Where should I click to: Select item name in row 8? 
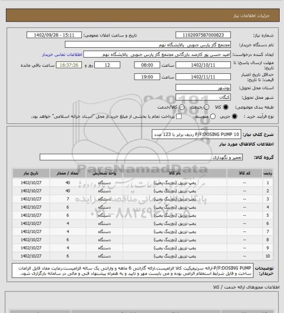point(175,240)
